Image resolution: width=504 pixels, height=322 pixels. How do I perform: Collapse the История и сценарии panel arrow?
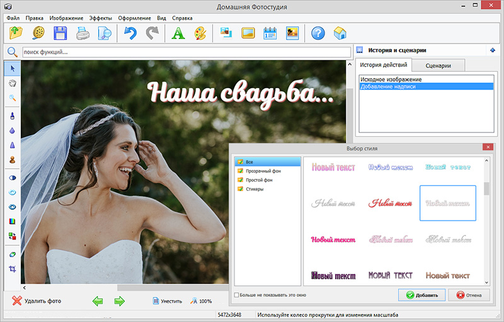click(491, 50)
